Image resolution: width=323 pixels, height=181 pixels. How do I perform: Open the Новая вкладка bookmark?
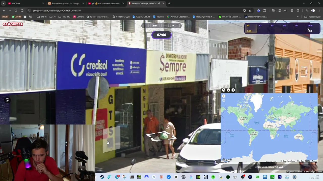click(x=121, y=17)
